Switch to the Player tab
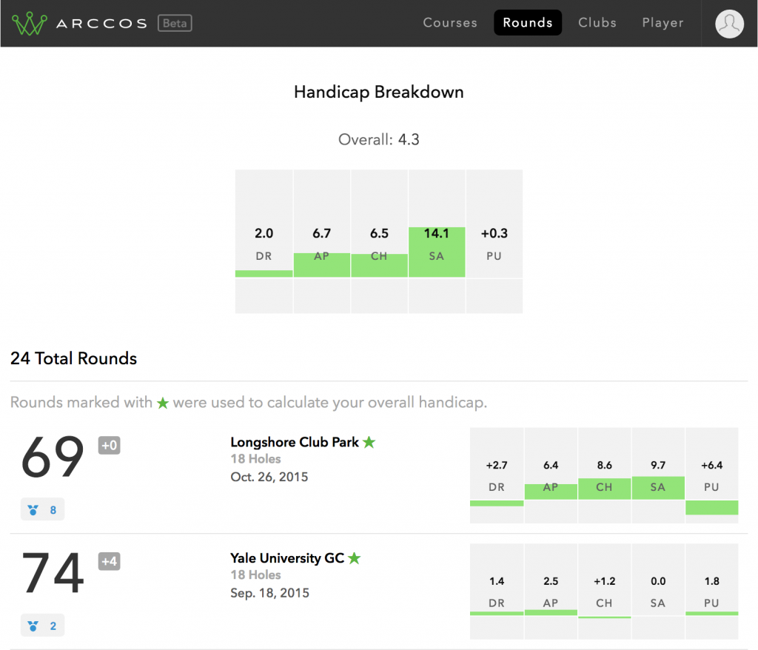The image size is (758, 650). click(663, 23)
